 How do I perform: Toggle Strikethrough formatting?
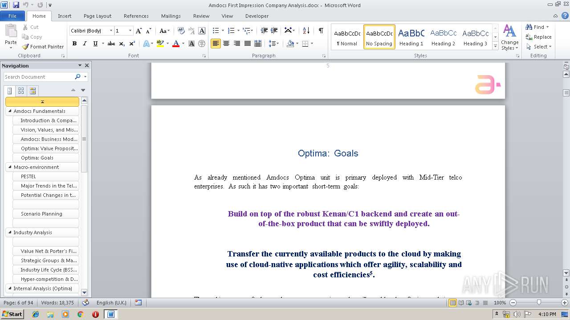coord(111,44)
